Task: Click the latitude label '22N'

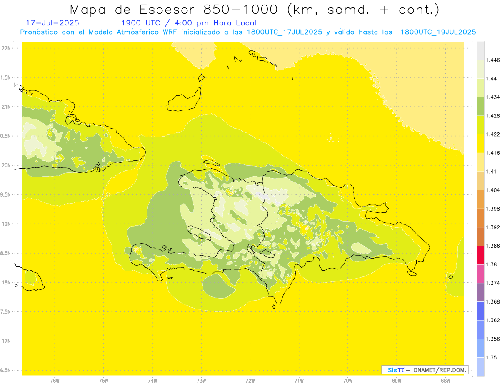Action: click(7, 48)
